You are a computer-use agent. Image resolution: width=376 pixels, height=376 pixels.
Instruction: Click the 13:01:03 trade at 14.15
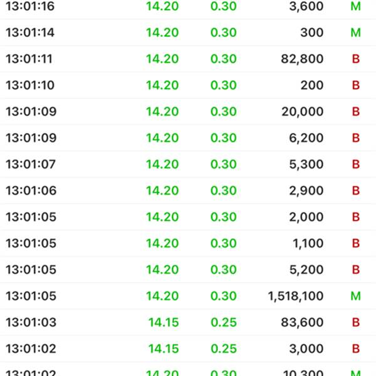[x=188, y=323]
